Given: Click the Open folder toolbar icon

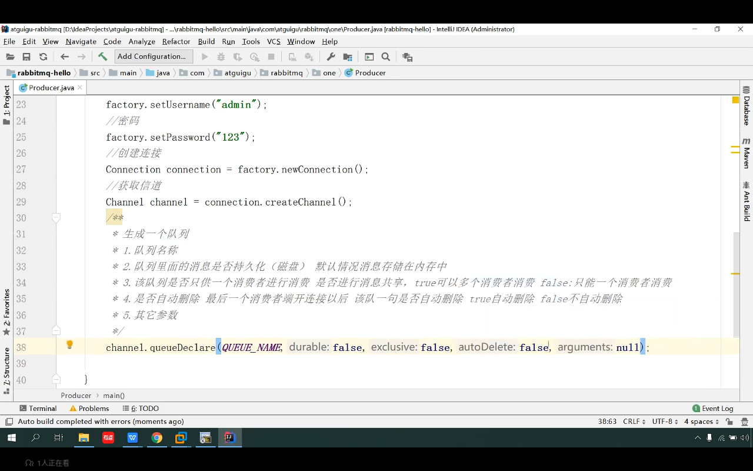Looking at the screenshot, I should coord(10,57).
